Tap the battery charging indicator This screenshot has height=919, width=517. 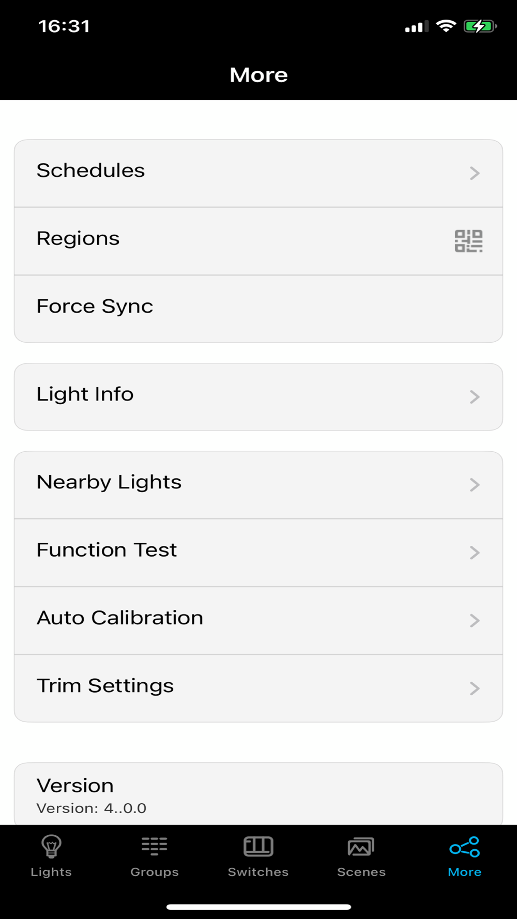coord(480,26)
